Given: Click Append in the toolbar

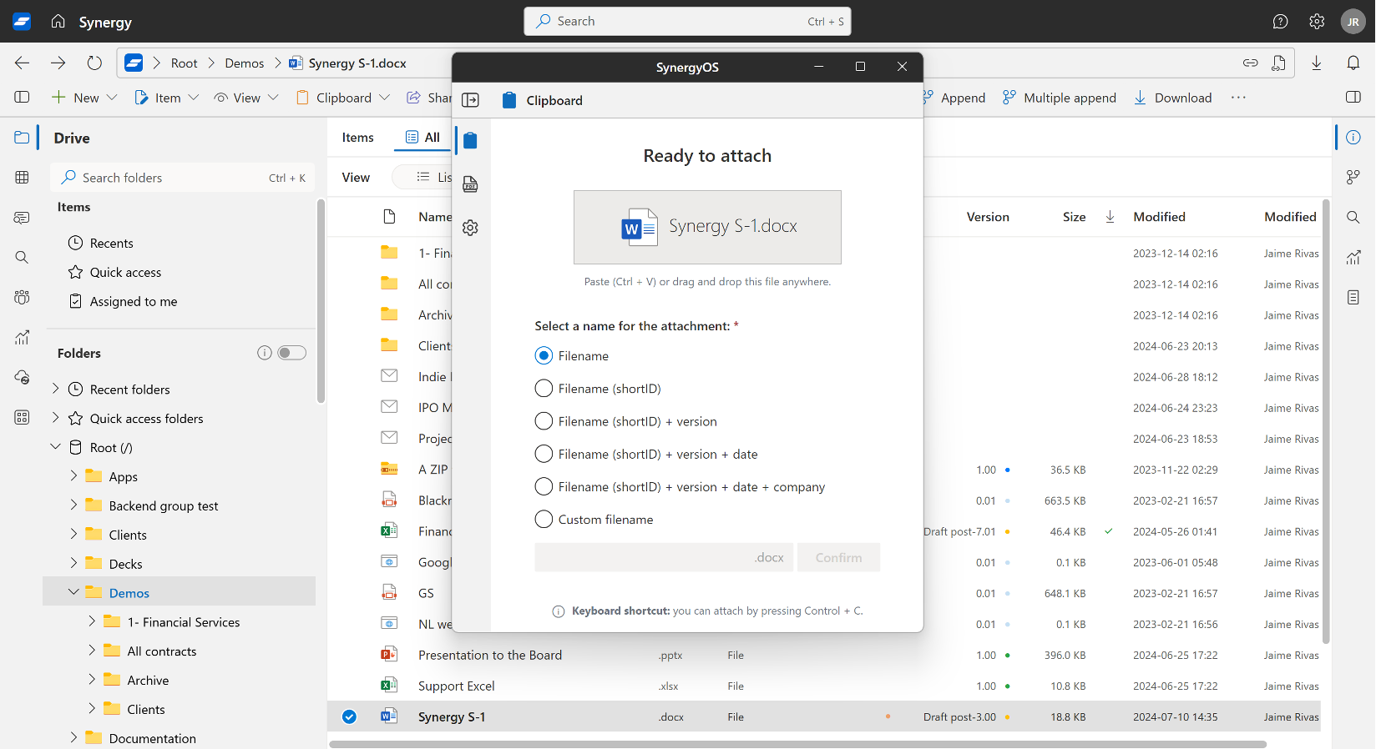Looking at the screenshot, I should tap(954, 98).
